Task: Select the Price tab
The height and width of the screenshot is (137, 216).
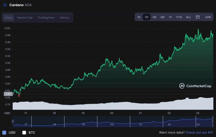Action: (9, 18)
